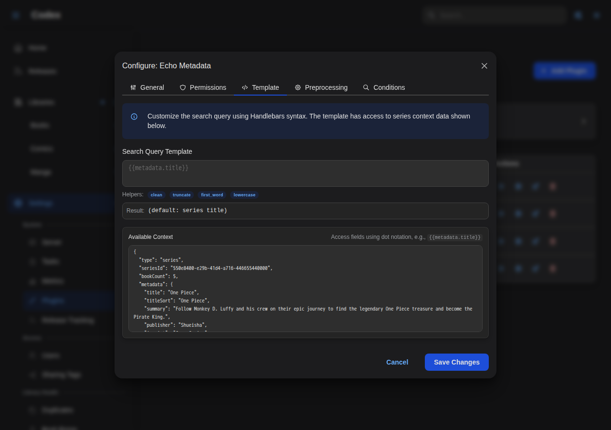Screen dimensions: 611x430
Task: Open Plugins in the background sidebar
Action: click(x=53, y=301)
